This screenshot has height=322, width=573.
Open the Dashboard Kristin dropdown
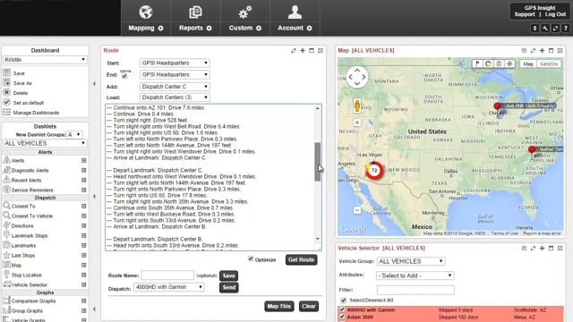[x=45, y=60]
